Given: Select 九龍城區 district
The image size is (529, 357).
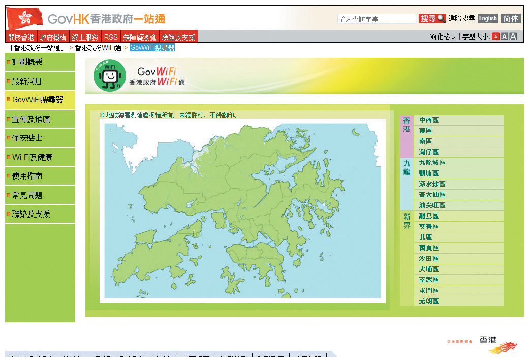Looking at the screenshot, I should [459, 163].
